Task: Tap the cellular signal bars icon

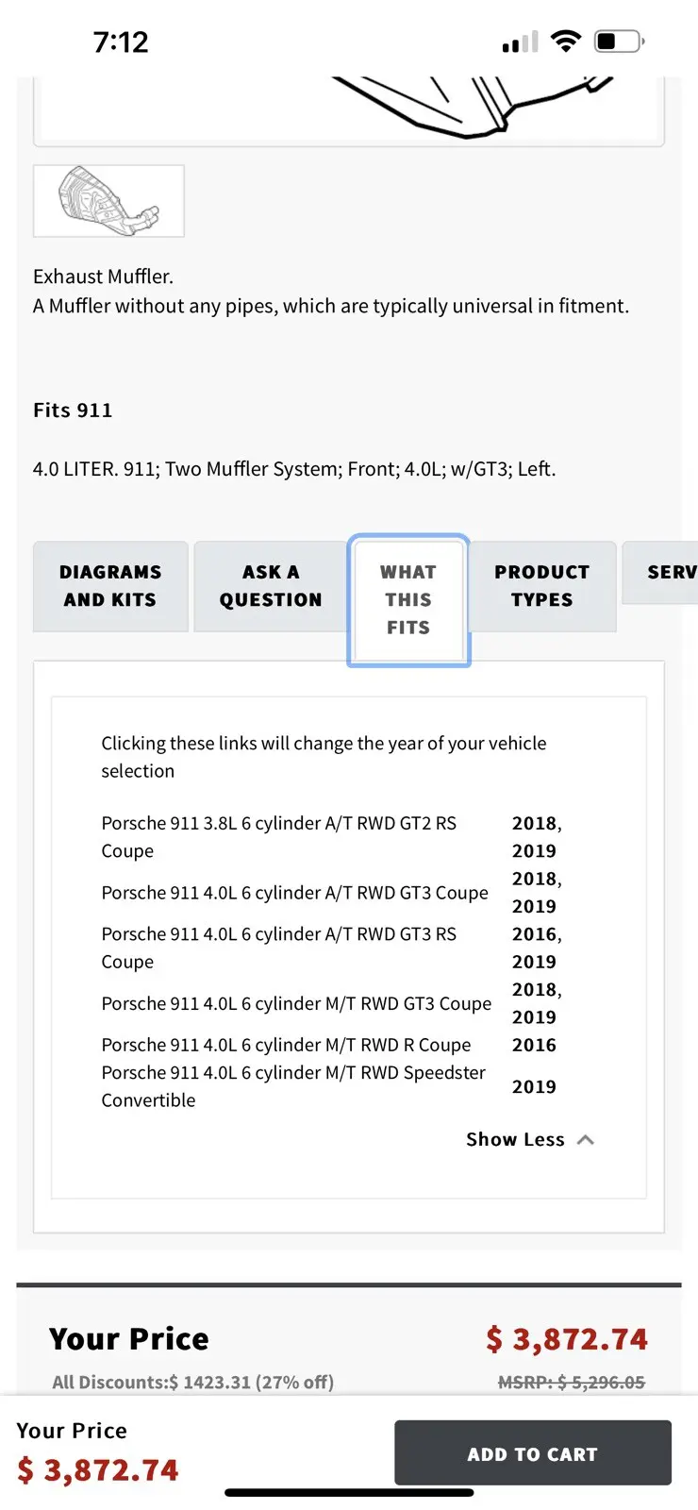Action: click(520, 42)
